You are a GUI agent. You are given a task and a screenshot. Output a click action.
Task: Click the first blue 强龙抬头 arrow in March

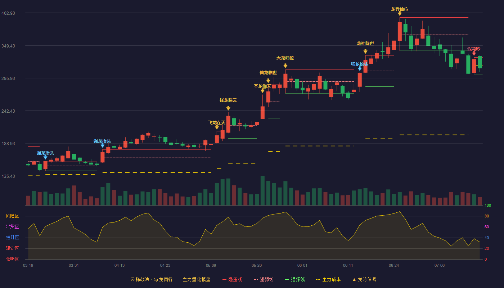point(45,157)
